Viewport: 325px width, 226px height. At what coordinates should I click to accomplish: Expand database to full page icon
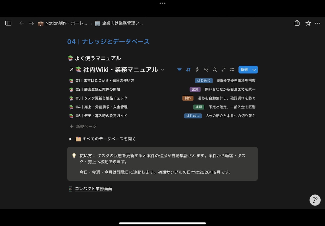point(224,70)
